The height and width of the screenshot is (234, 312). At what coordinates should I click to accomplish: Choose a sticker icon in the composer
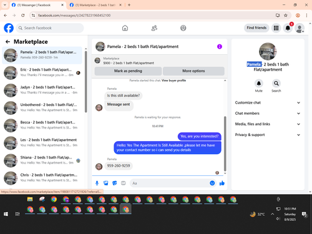[x=115, y=183]
